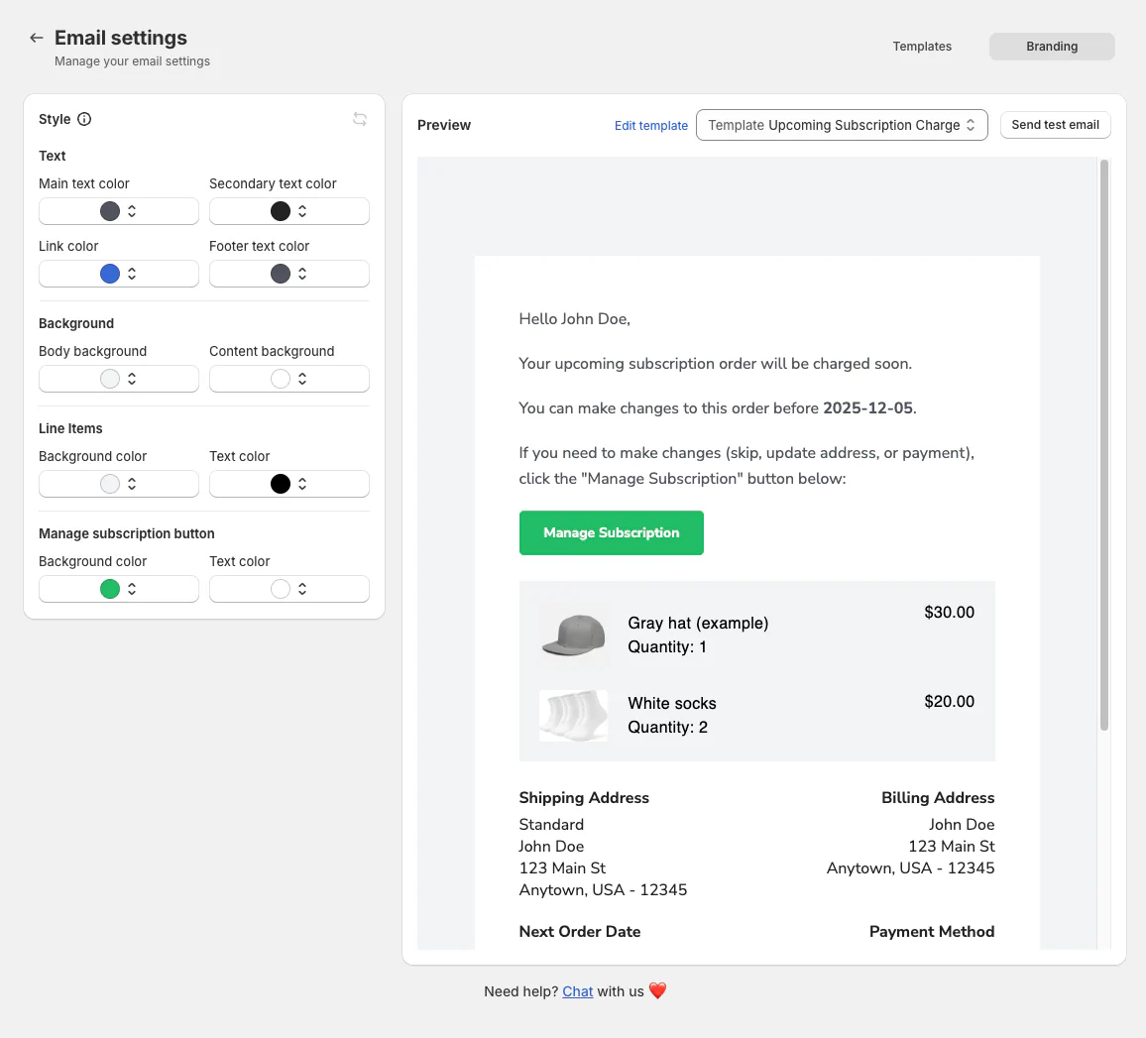
Task: Click the Line Items section heading
Action: [70, 428]
